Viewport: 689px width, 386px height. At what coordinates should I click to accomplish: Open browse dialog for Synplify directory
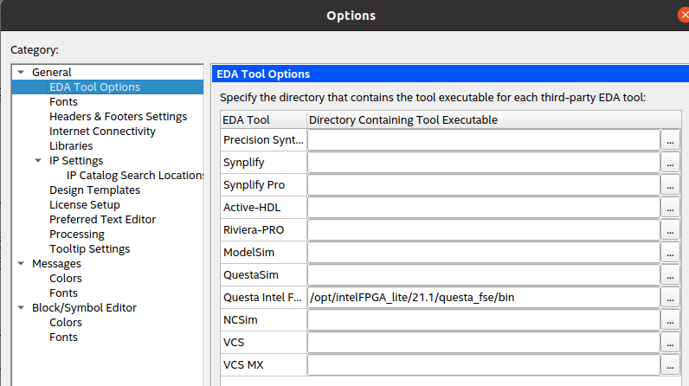(x=671, y=163)
